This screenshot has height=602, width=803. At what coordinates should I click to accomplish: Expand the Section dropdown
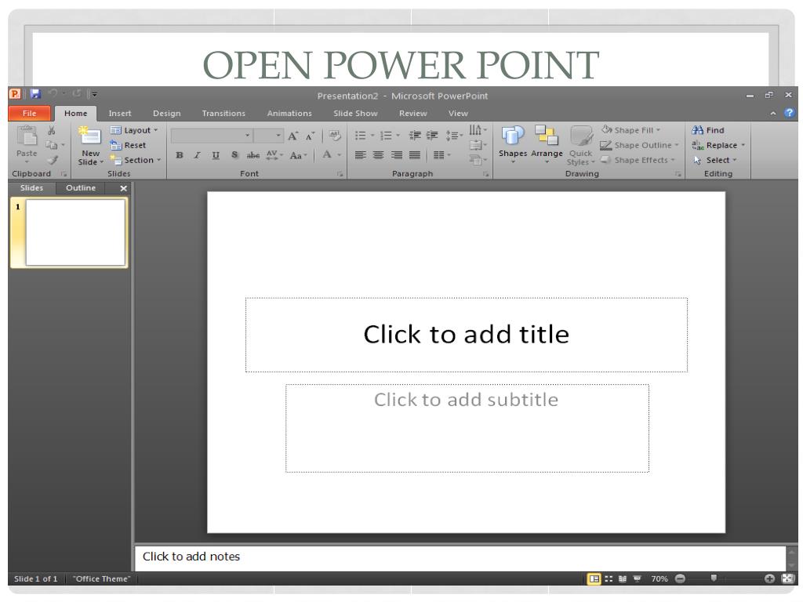coord(136,160)
